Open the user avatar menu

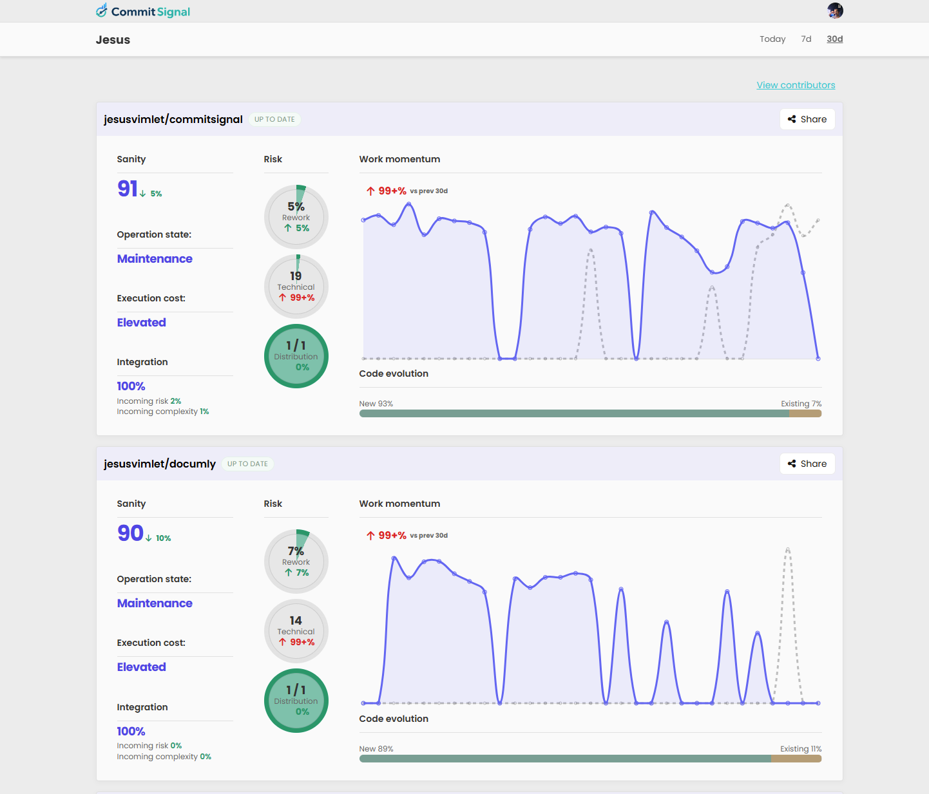pyautogui.click(x=835, y=10)
